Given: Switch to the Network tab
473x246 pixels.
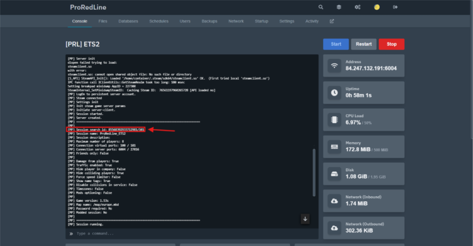Looking at the screenshot, I should tap(236, 21).
